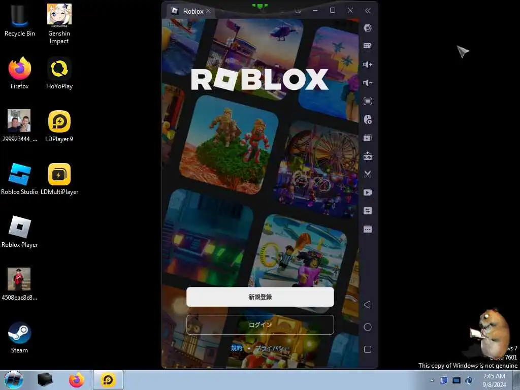
Task: Toggle fullscreen in LDPlayer sidebar
Action: point(368,101)
